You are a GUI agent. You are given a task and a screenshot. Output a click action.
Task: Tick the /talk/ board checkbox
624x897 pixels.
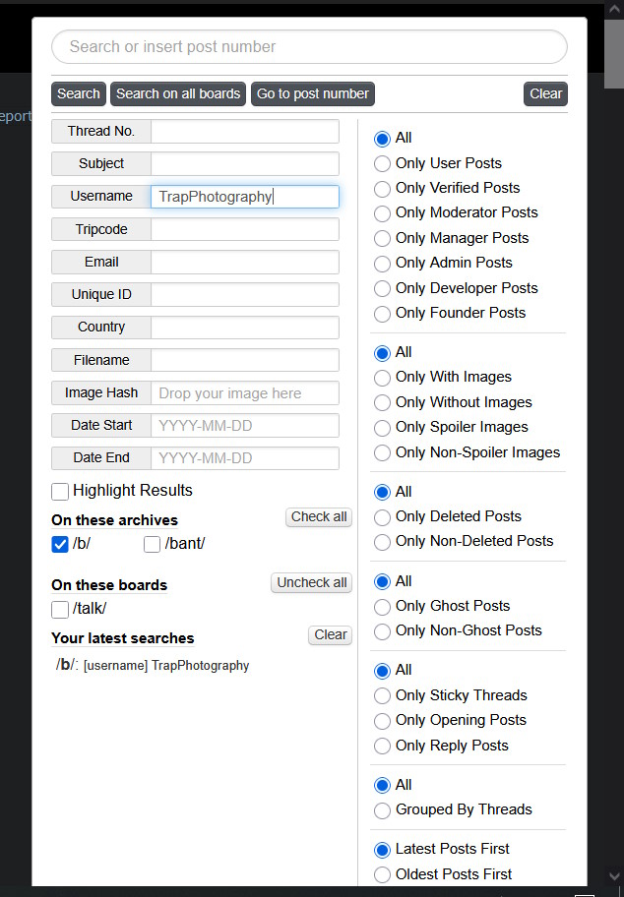click(59, 609)
